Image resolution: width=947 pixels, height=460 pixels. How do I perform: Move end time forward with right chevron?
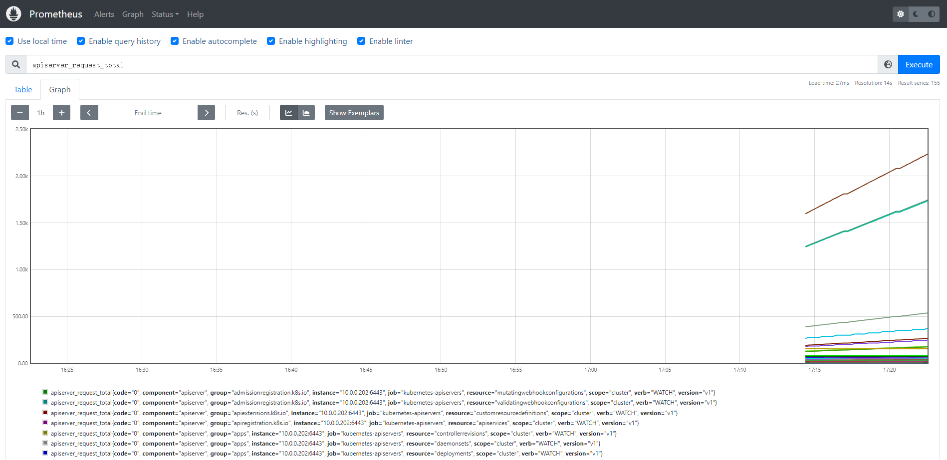click(207, 113)
